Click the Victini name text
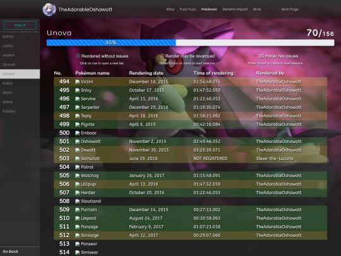This screenshot has height=256, width=341. point(87,82)
